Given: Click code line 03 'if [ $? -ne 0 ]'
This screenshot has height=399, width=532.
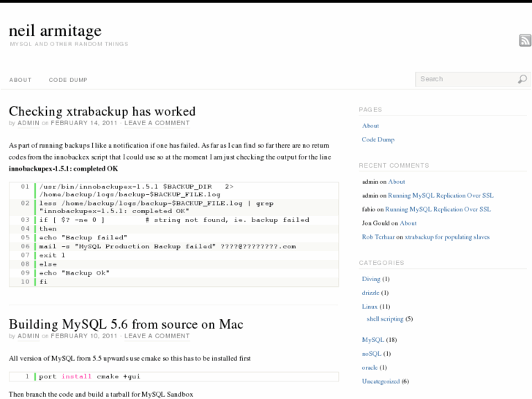Looking at the screenshot, I should point(174,220).
